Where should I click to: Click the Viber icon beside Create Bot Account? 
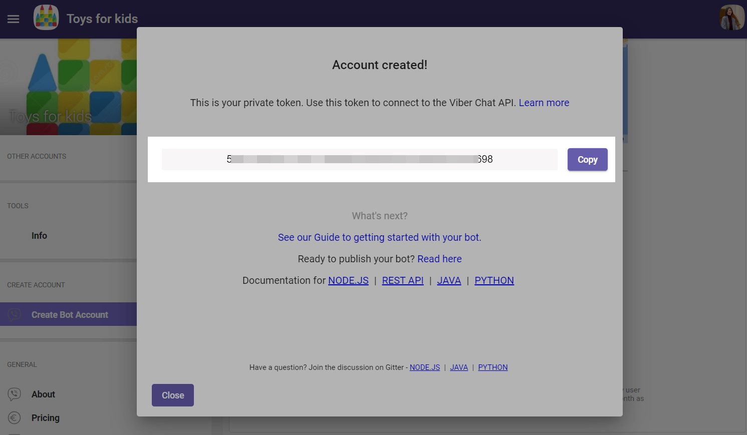15,314
